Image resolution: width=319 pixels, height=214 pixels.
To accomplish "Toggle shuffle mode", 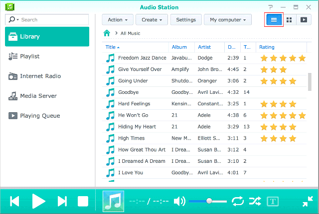I will click(x=255, y=201).
